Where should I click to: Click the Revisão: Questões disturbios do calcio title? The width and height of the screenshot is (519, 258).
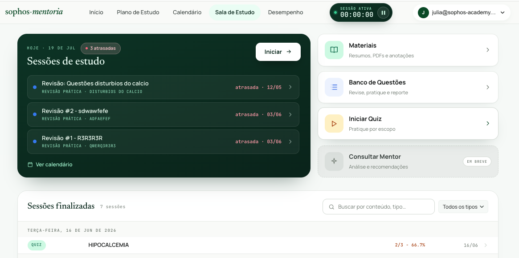point(95,84)
